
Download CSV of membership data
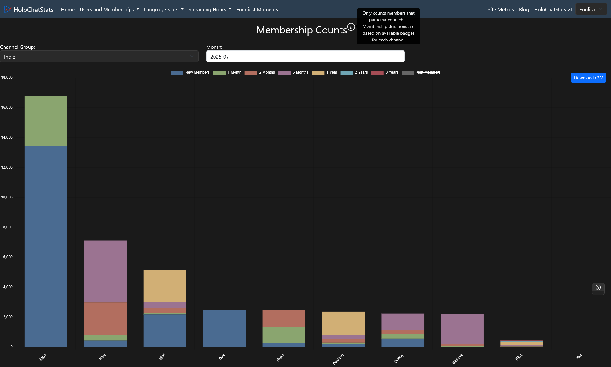(588, 78)
